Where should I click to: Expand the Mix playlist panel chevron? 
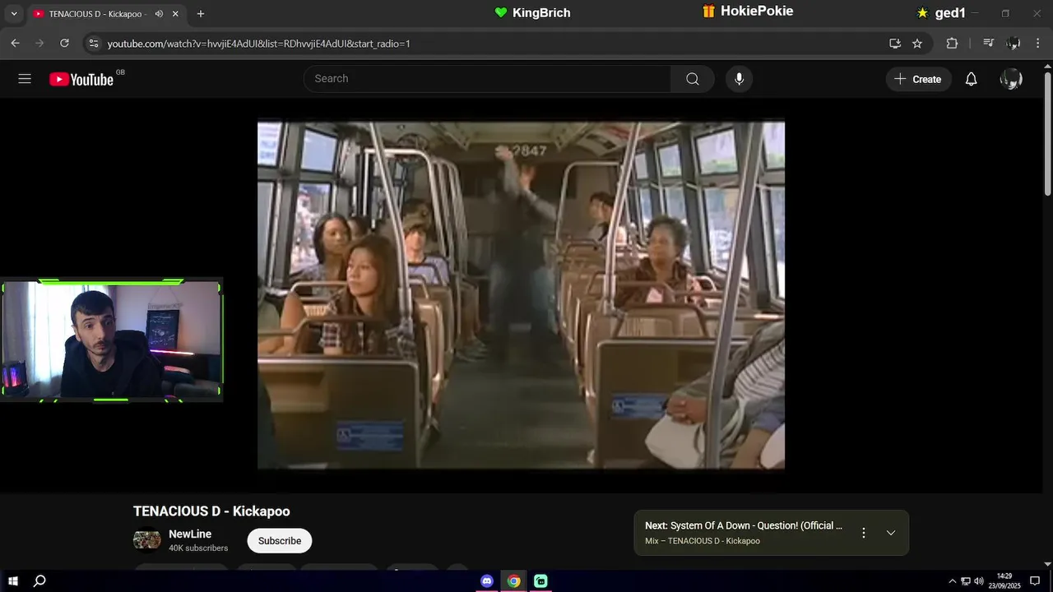coord(891,533)
